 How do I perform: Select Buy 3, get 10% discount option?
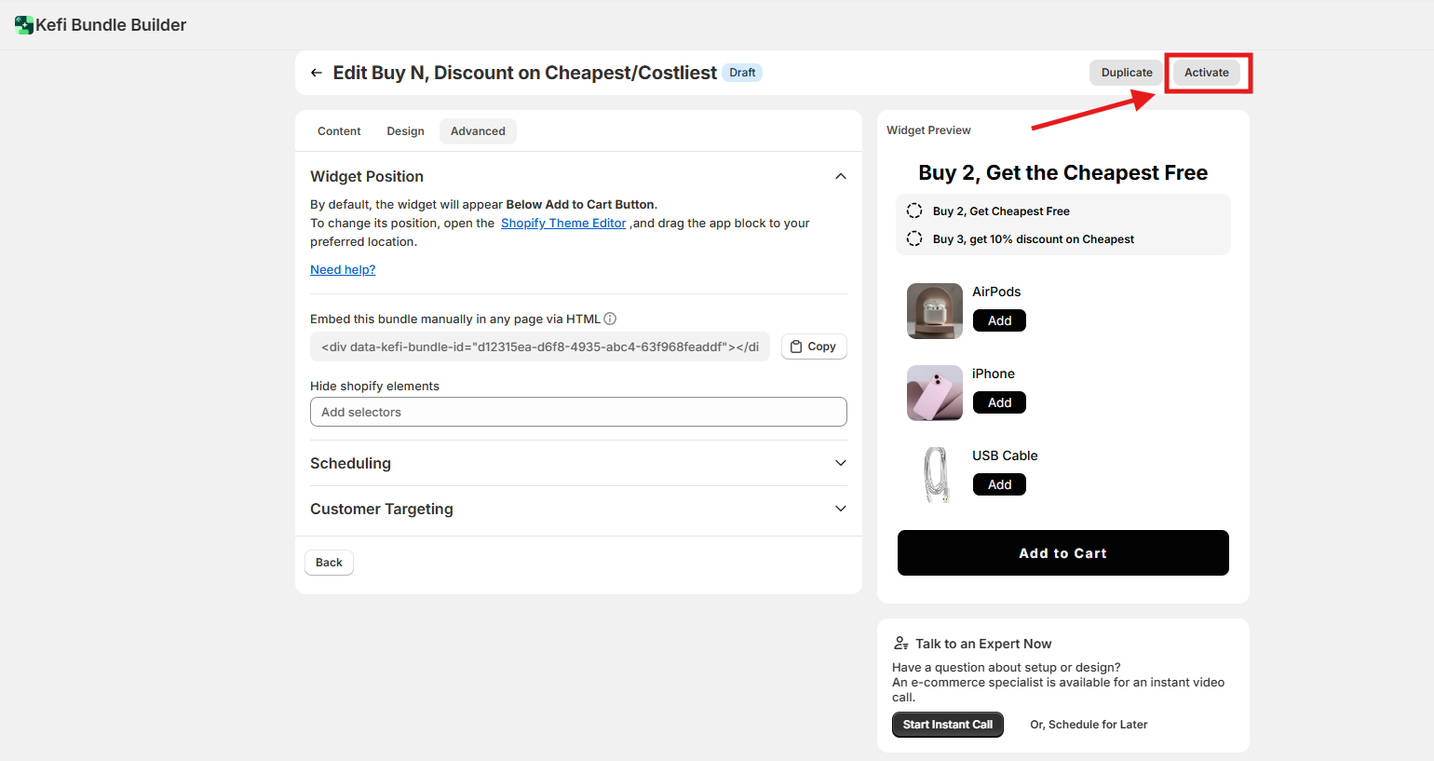(914, 239)
